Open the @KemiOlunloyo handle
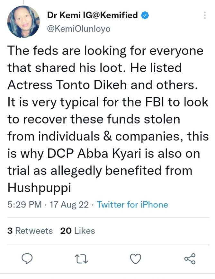 [x=78, y=29]
